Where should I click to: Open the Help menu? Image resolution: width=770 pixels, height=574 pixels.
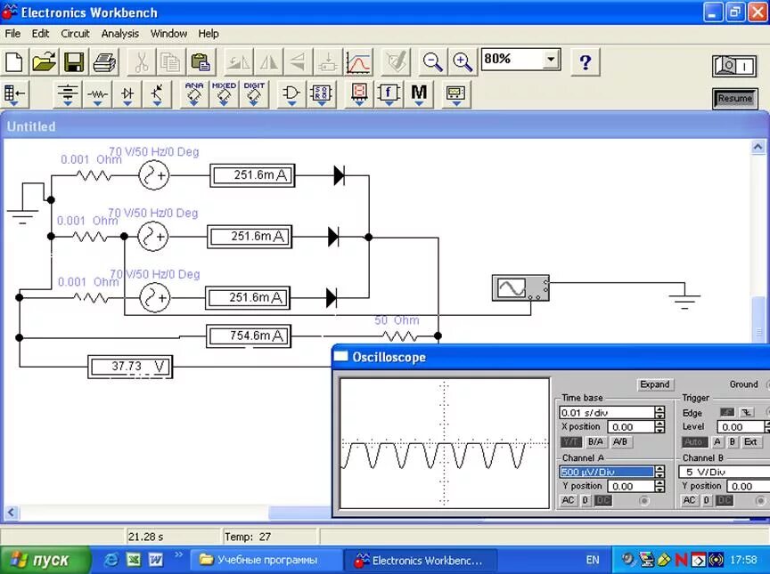coord(209,34)
